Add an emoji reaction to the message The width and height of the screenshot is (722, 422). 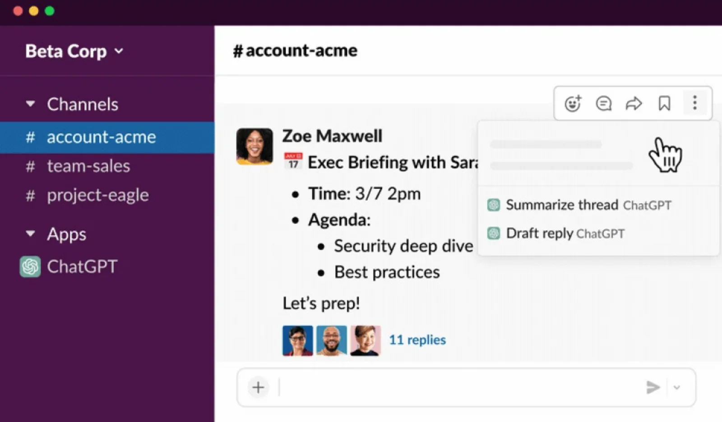click(573, 103)
